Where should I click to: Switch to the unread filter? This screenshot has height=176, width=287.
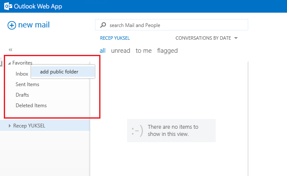pos(121,51)
